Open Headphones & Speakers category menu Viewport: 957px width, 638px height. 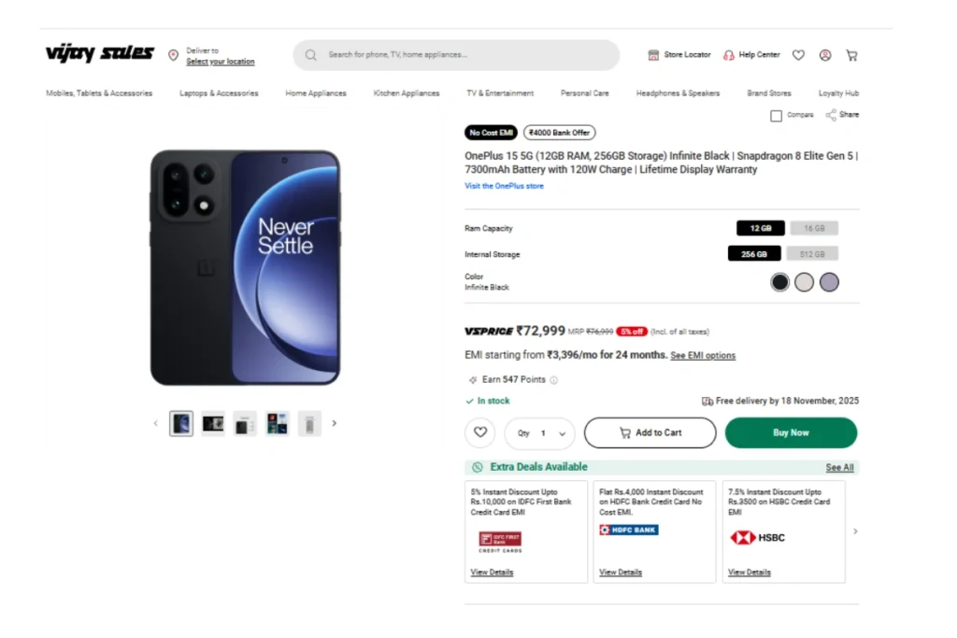point(678,93)
